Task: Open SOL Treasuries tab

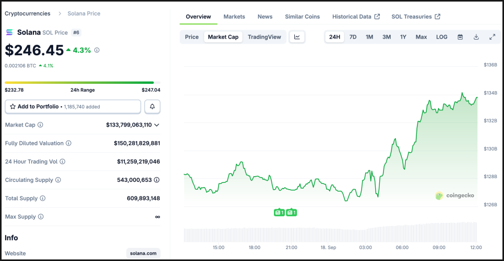Action: coord(416,17)
